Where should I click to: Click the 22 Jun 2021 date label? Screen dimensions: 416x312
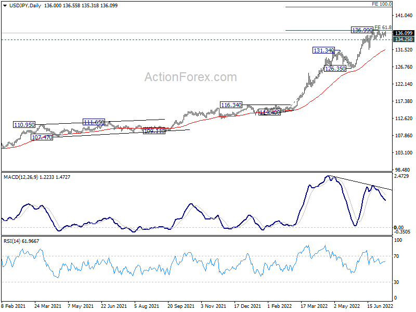[114, 306]
